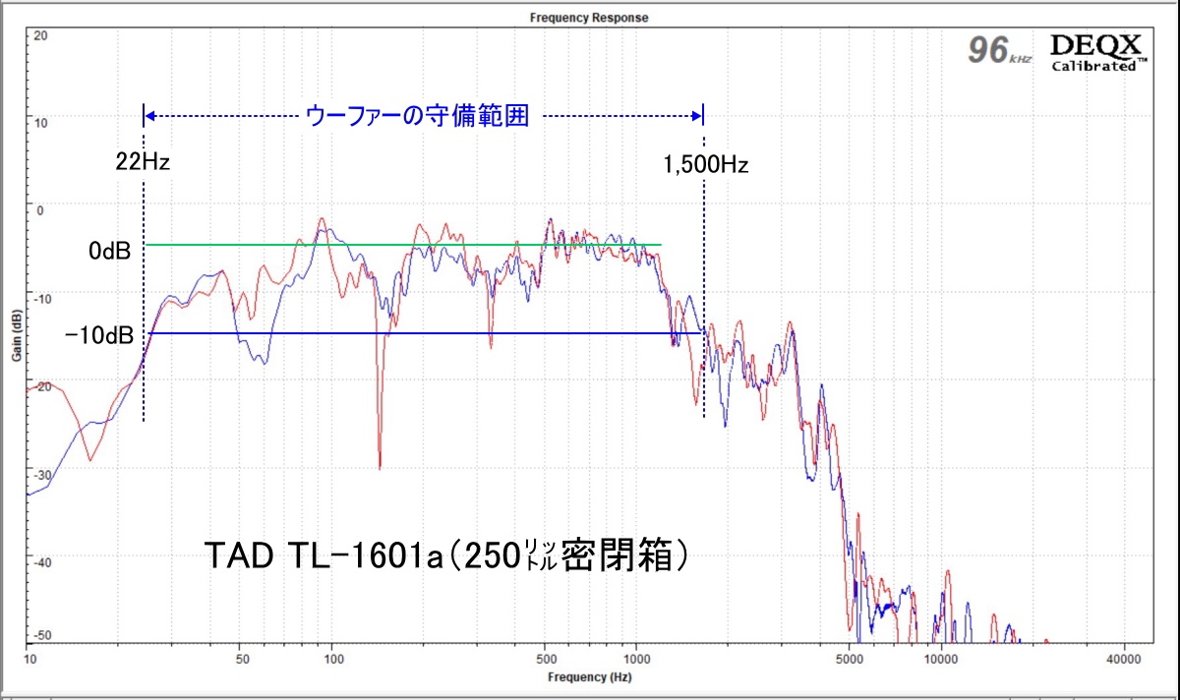
Task: Click the TAD TL-1601a caption text
Action: point(446,556)
